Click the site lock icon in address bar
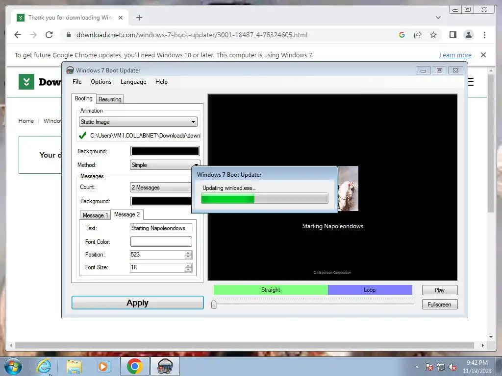This screenshot has height=376, width=502. [x=68, y=35]
